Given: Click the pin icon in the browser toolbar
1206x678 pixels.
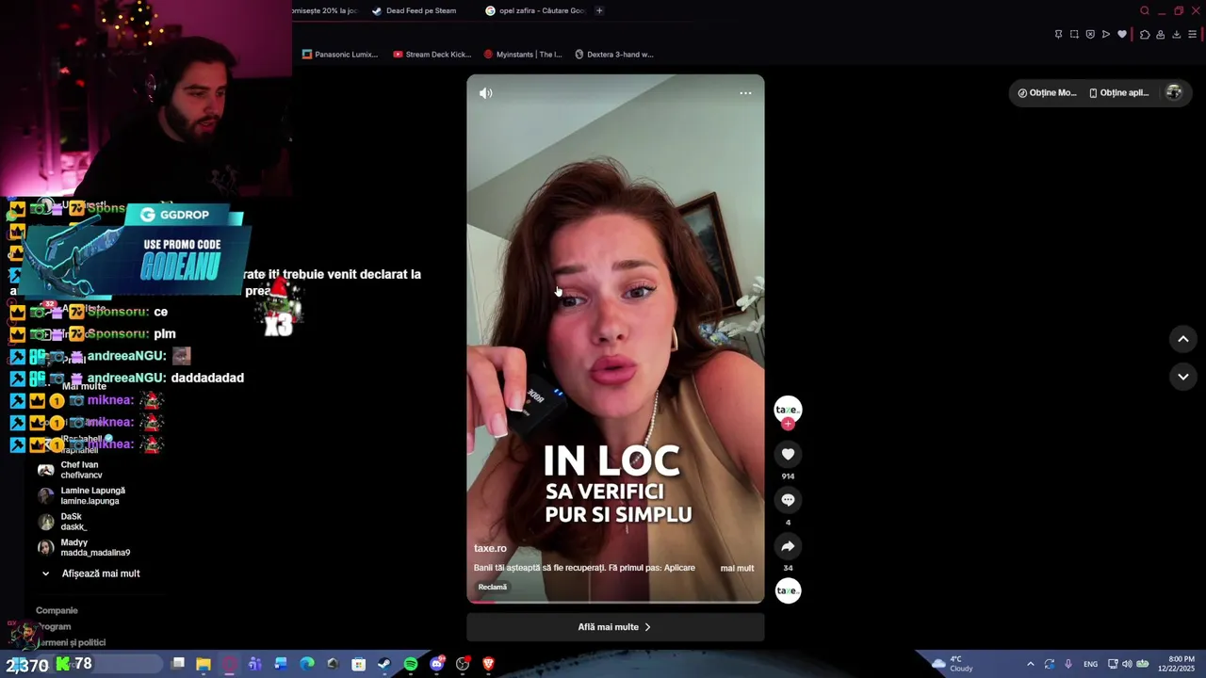Looking at the screenshot, I should tap(1058, 35).
